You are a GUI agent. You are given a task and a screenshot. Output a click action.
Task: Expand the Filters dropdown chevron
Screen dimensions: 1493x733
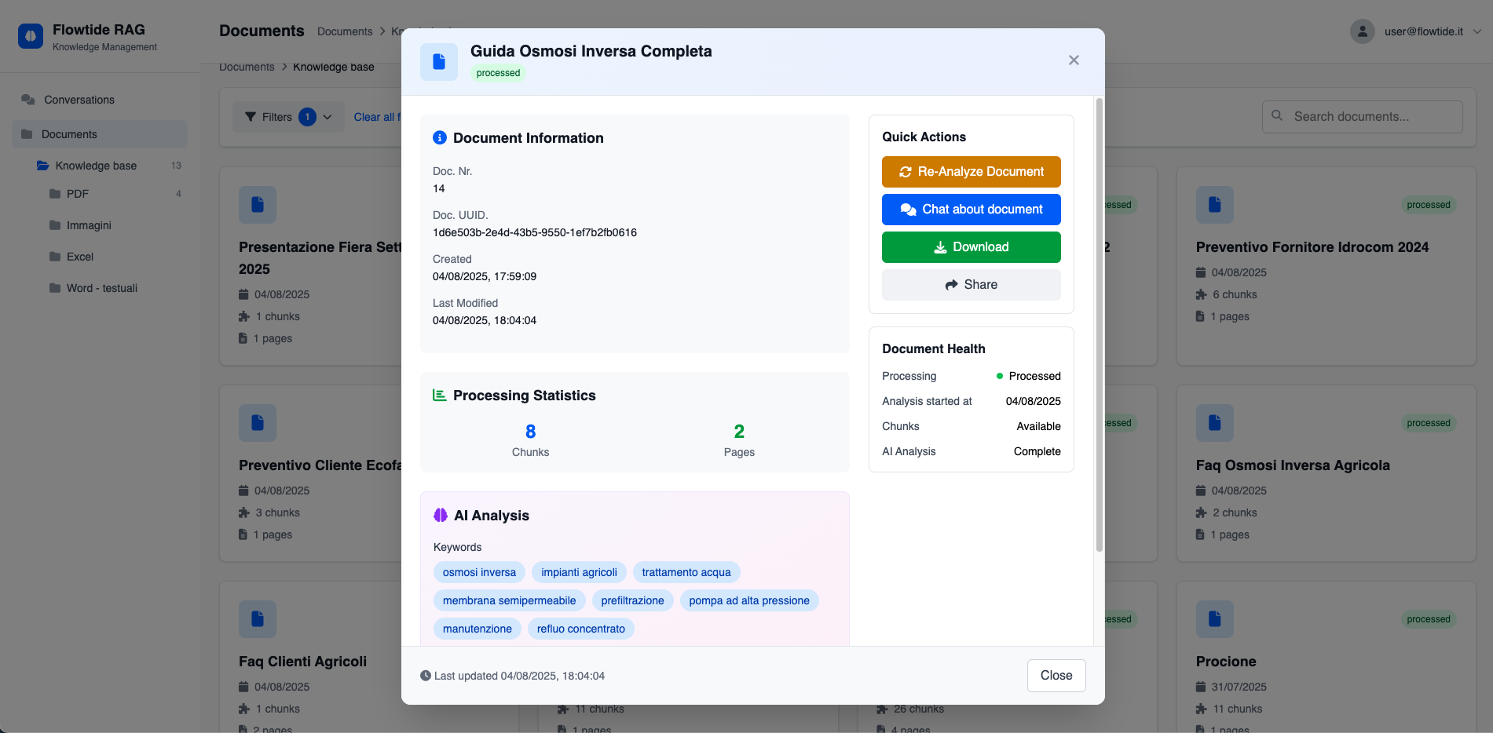tap(329, 116)
